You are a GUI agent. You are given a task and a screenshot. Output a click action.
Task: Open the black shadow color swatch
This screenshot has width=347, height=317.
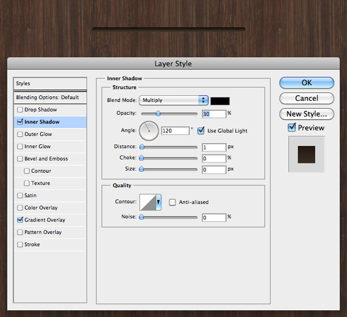[220, 101]
